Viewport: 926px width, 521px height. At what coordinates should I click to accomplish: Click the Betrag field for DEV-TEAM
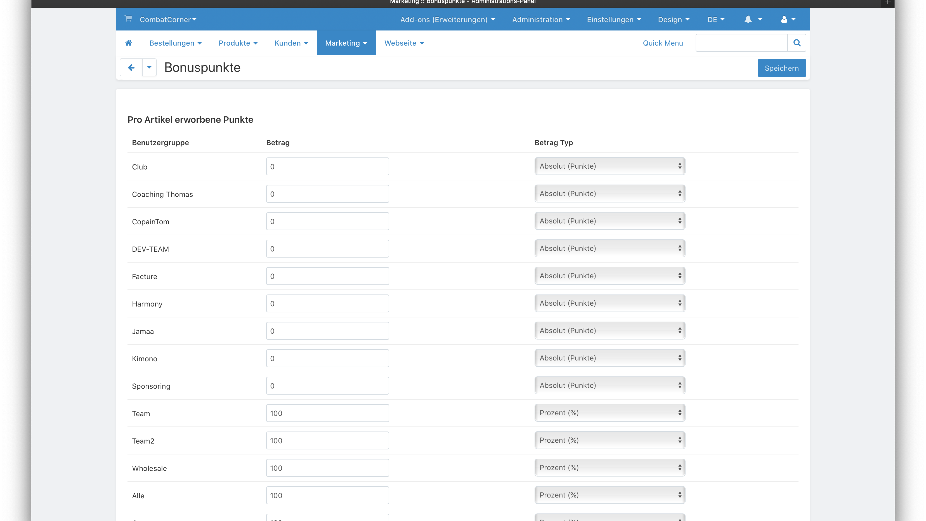(x=327, y=248)
